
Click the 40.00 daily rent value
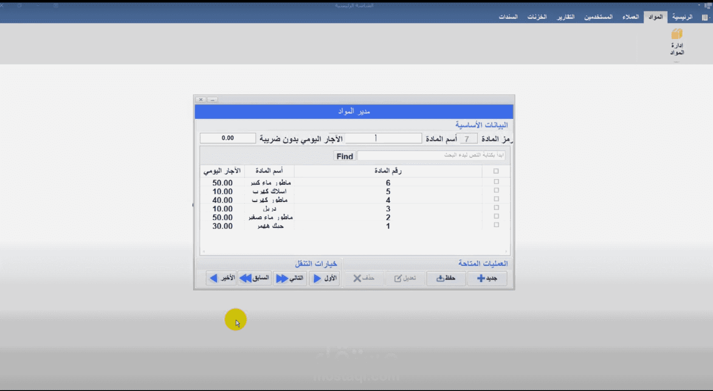pos(223,200)
